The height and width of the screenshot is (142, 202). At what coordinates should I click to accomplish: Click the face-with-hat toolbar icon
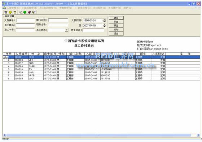[15, 12]
